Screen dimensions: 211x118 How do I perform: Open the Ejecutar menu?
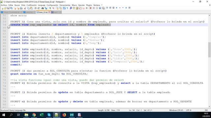(x=81, y=5)
